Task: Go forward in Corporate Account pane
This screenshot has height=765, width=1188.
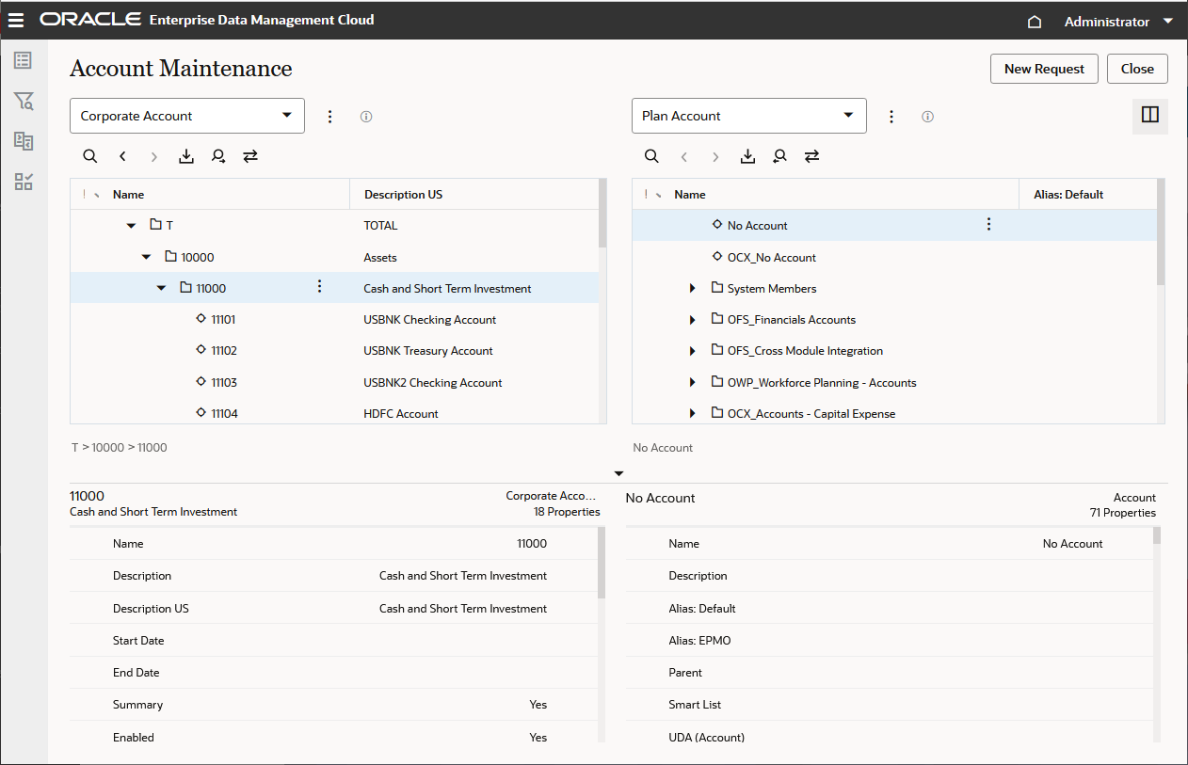Action: 154,156
